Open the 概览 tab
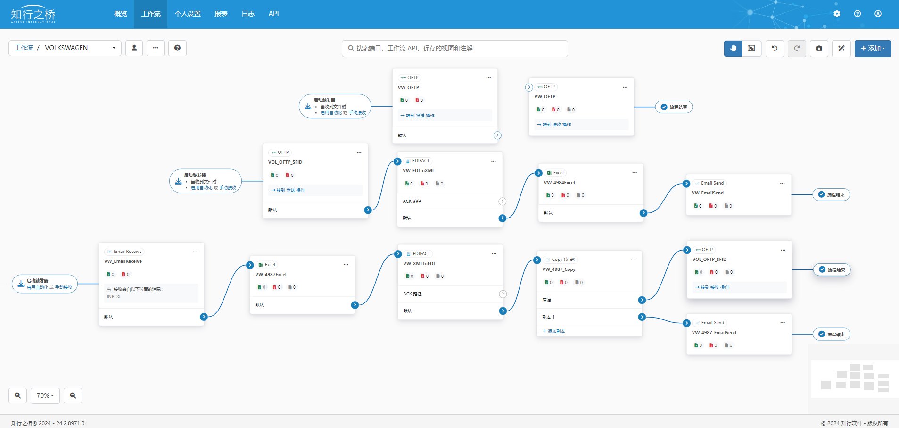Viewport: 899px width, 428px height. pos(121,14)
